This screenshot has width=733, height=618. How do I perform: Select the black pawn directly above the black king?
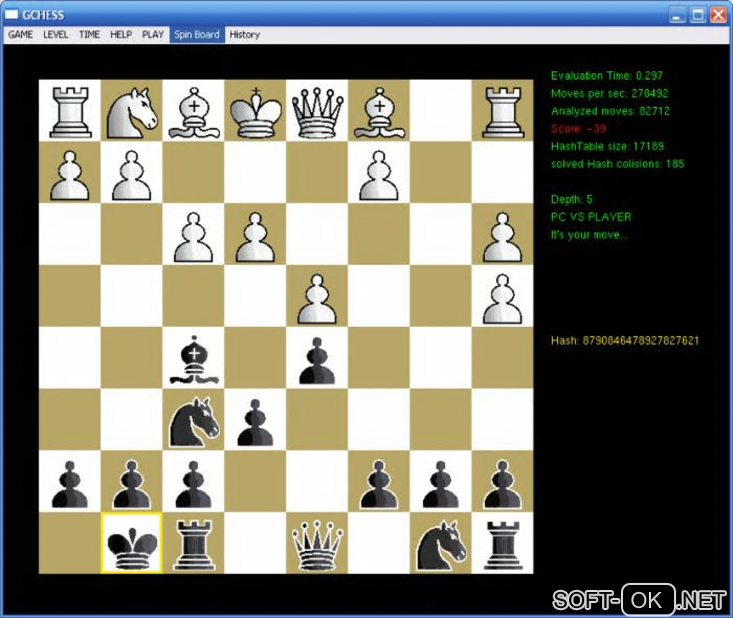132,484
